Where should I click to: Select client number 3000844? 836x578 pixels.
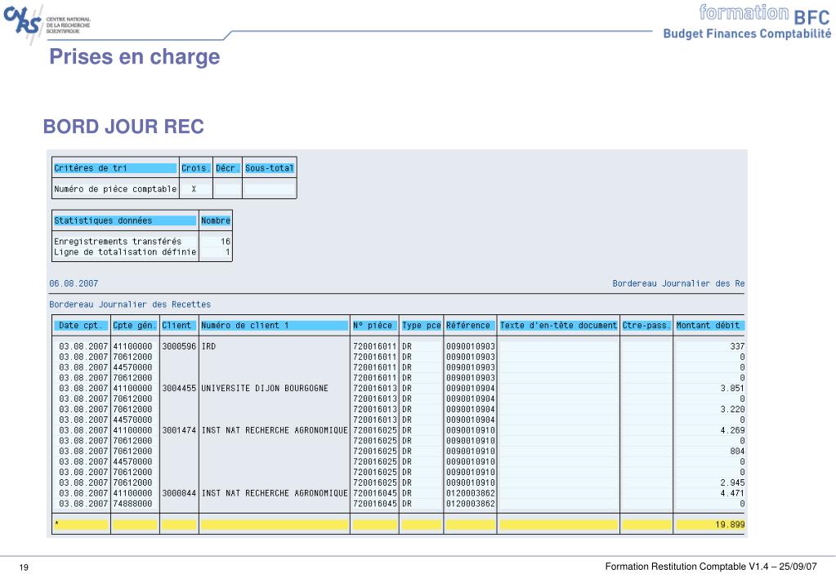pos(179,493)
